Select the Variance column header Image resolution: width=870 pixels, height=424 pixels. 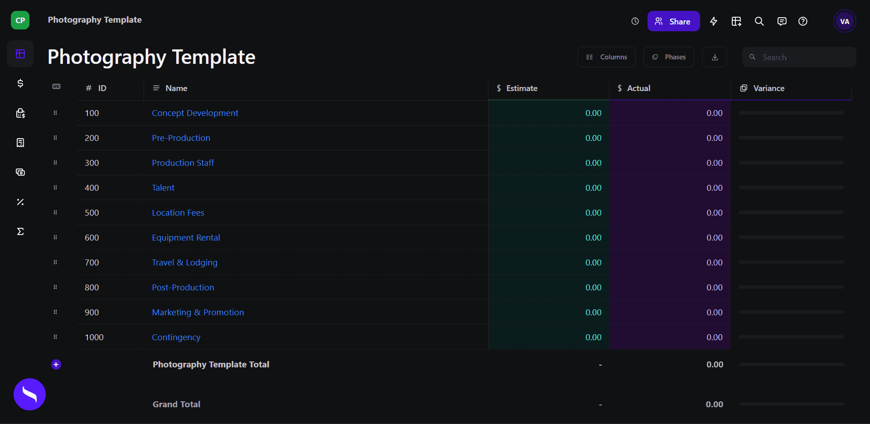click(768, 88)
